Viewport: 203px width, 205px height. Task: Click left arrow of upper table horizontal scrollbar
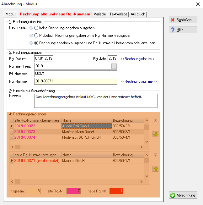pos(12,147)
